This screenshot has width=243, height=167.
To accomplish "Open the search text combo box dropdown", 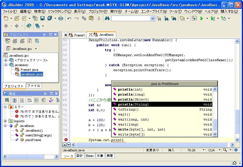I will pos(152,19).
